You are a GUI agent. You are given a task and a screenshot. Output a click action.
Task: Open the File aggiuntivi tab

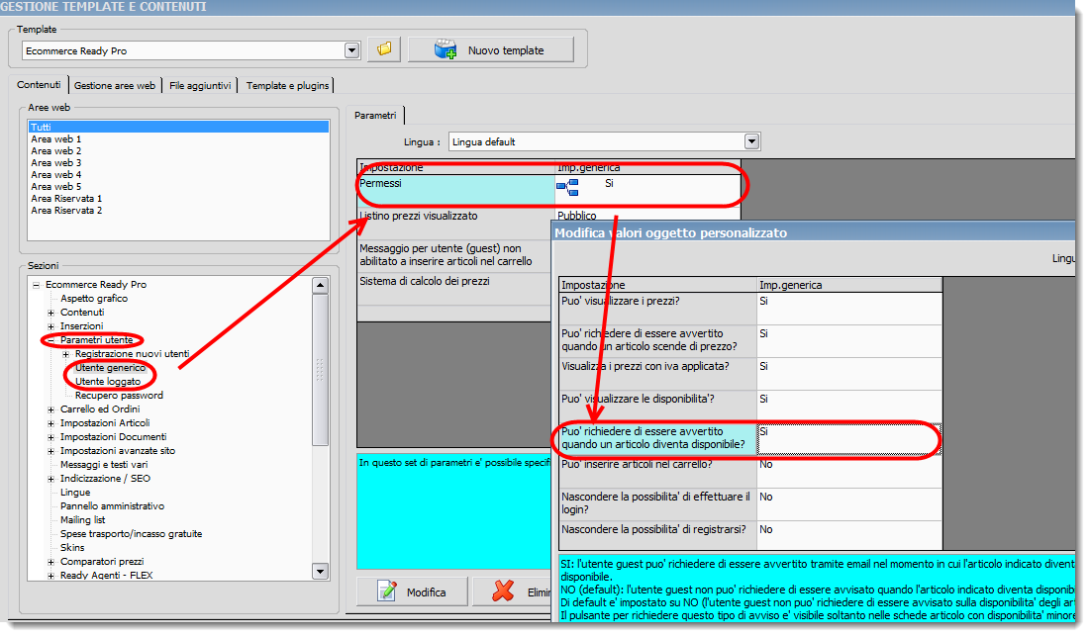[200, 85]
